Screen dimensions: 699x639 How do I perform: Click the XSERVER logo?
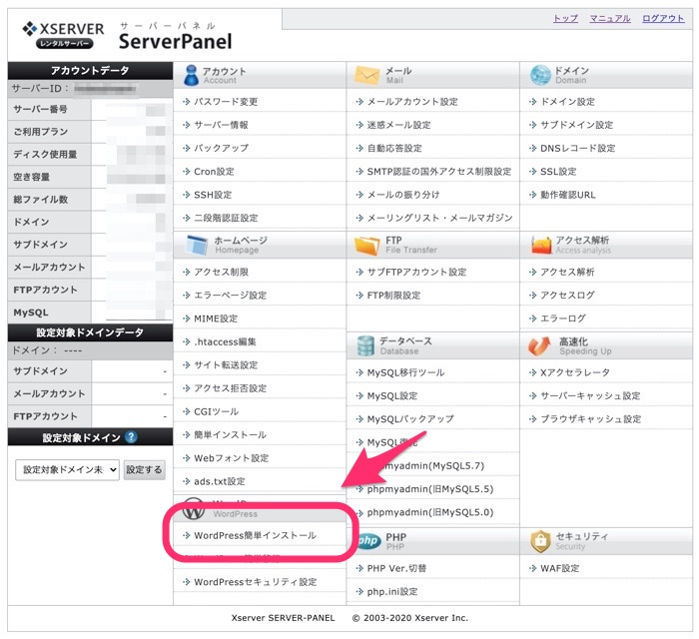(x=63, y=34)
